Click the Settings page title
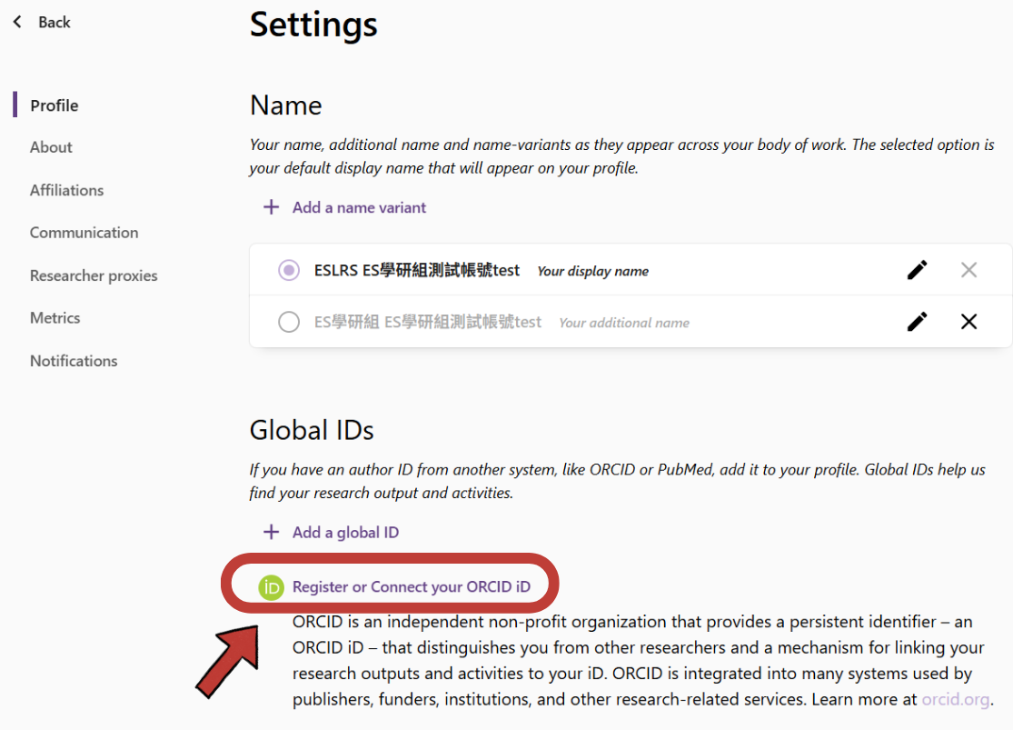This screenshot has height=730, width=1013. click(313, 25)
